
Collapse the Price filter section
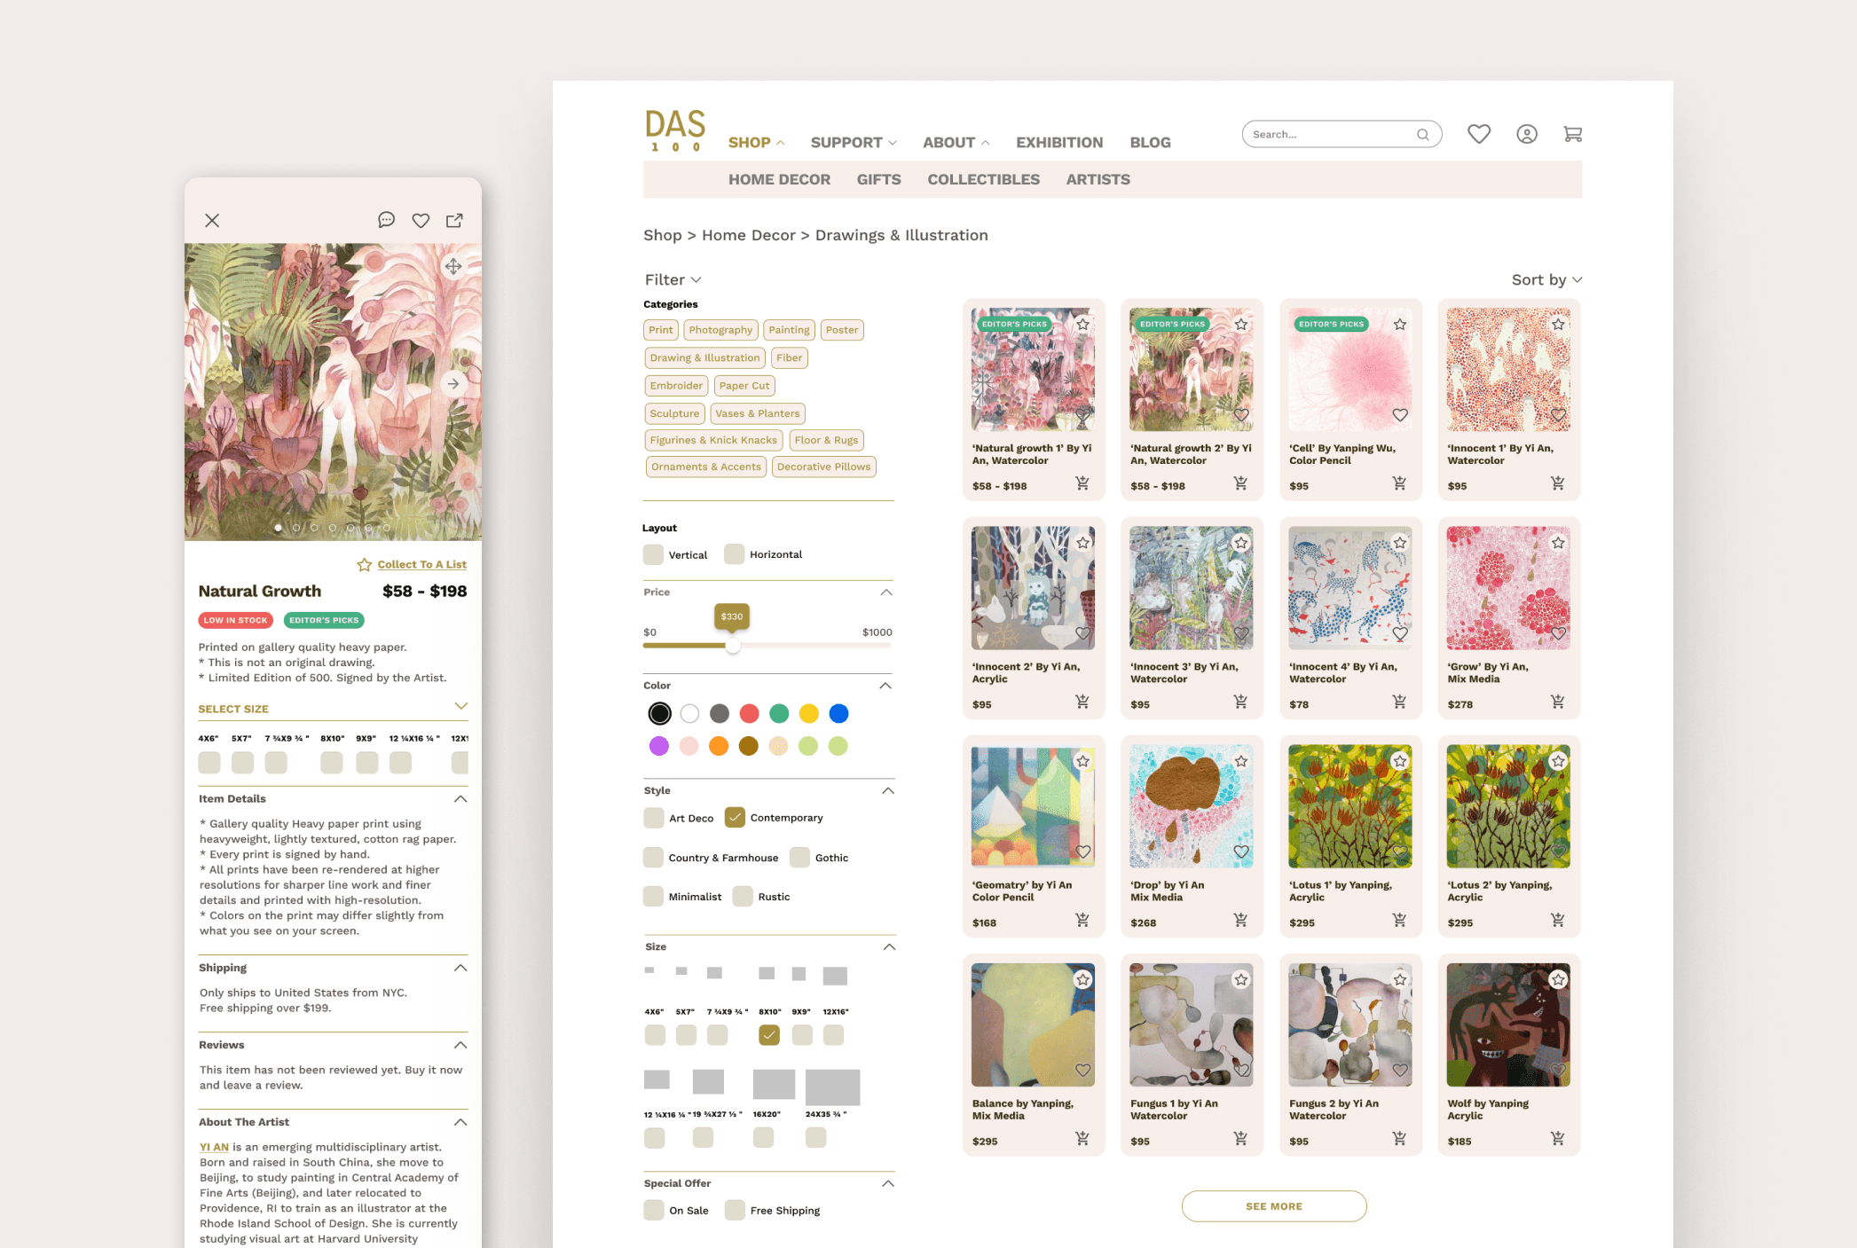(x=885, y=593)
